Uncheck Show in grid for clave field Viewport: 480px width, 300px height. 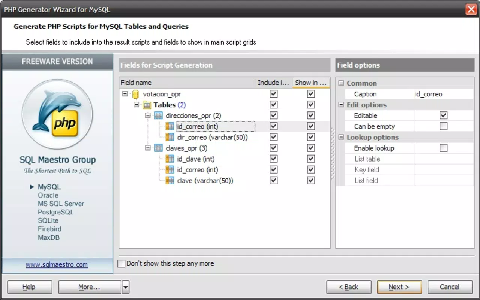(311, 181)
